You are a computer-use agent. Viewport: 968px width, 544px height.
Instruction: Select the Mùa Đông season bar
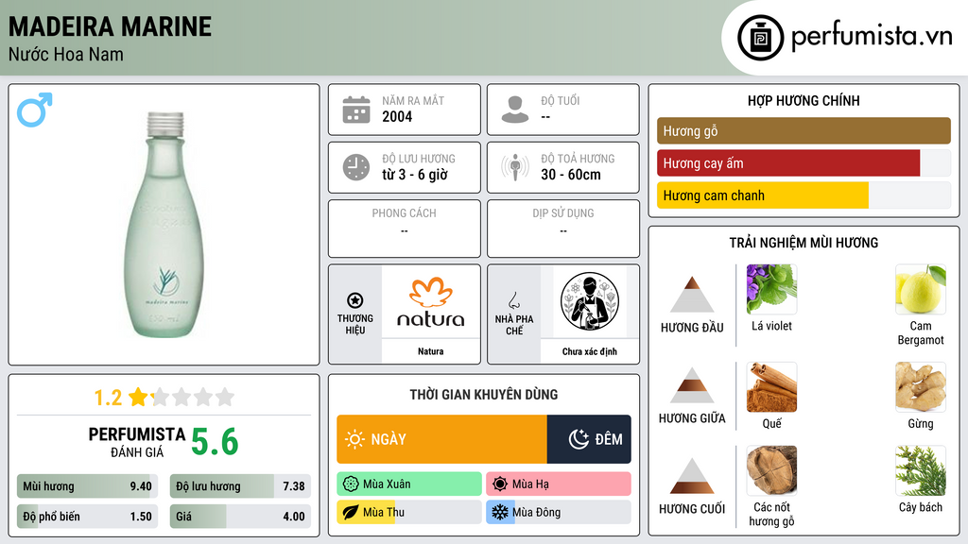pyautogui.click(x=559, y=512)
